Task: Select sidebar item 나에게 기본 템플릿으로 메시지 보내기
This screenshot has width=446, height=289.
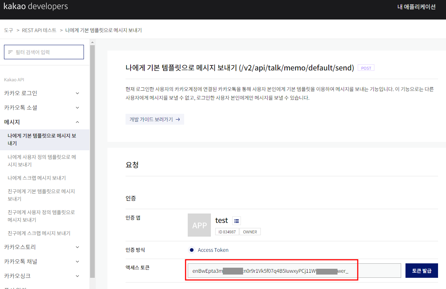Action: pos(44,139)
